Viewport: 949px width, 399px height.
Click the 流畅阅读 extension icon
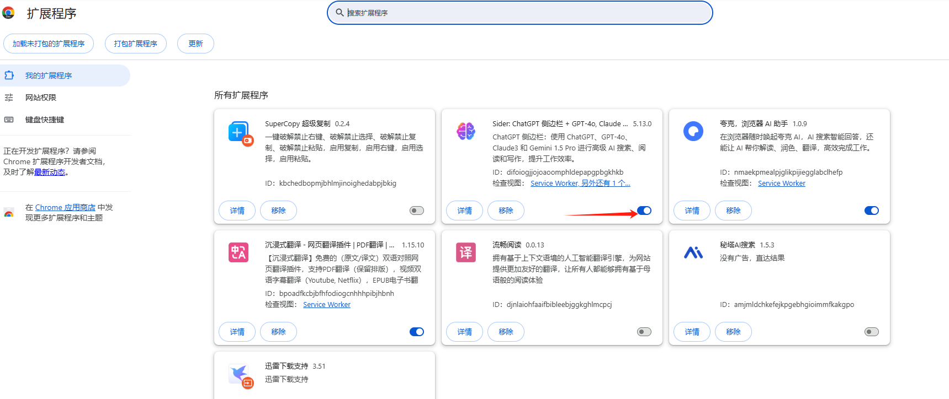point(466,252)
